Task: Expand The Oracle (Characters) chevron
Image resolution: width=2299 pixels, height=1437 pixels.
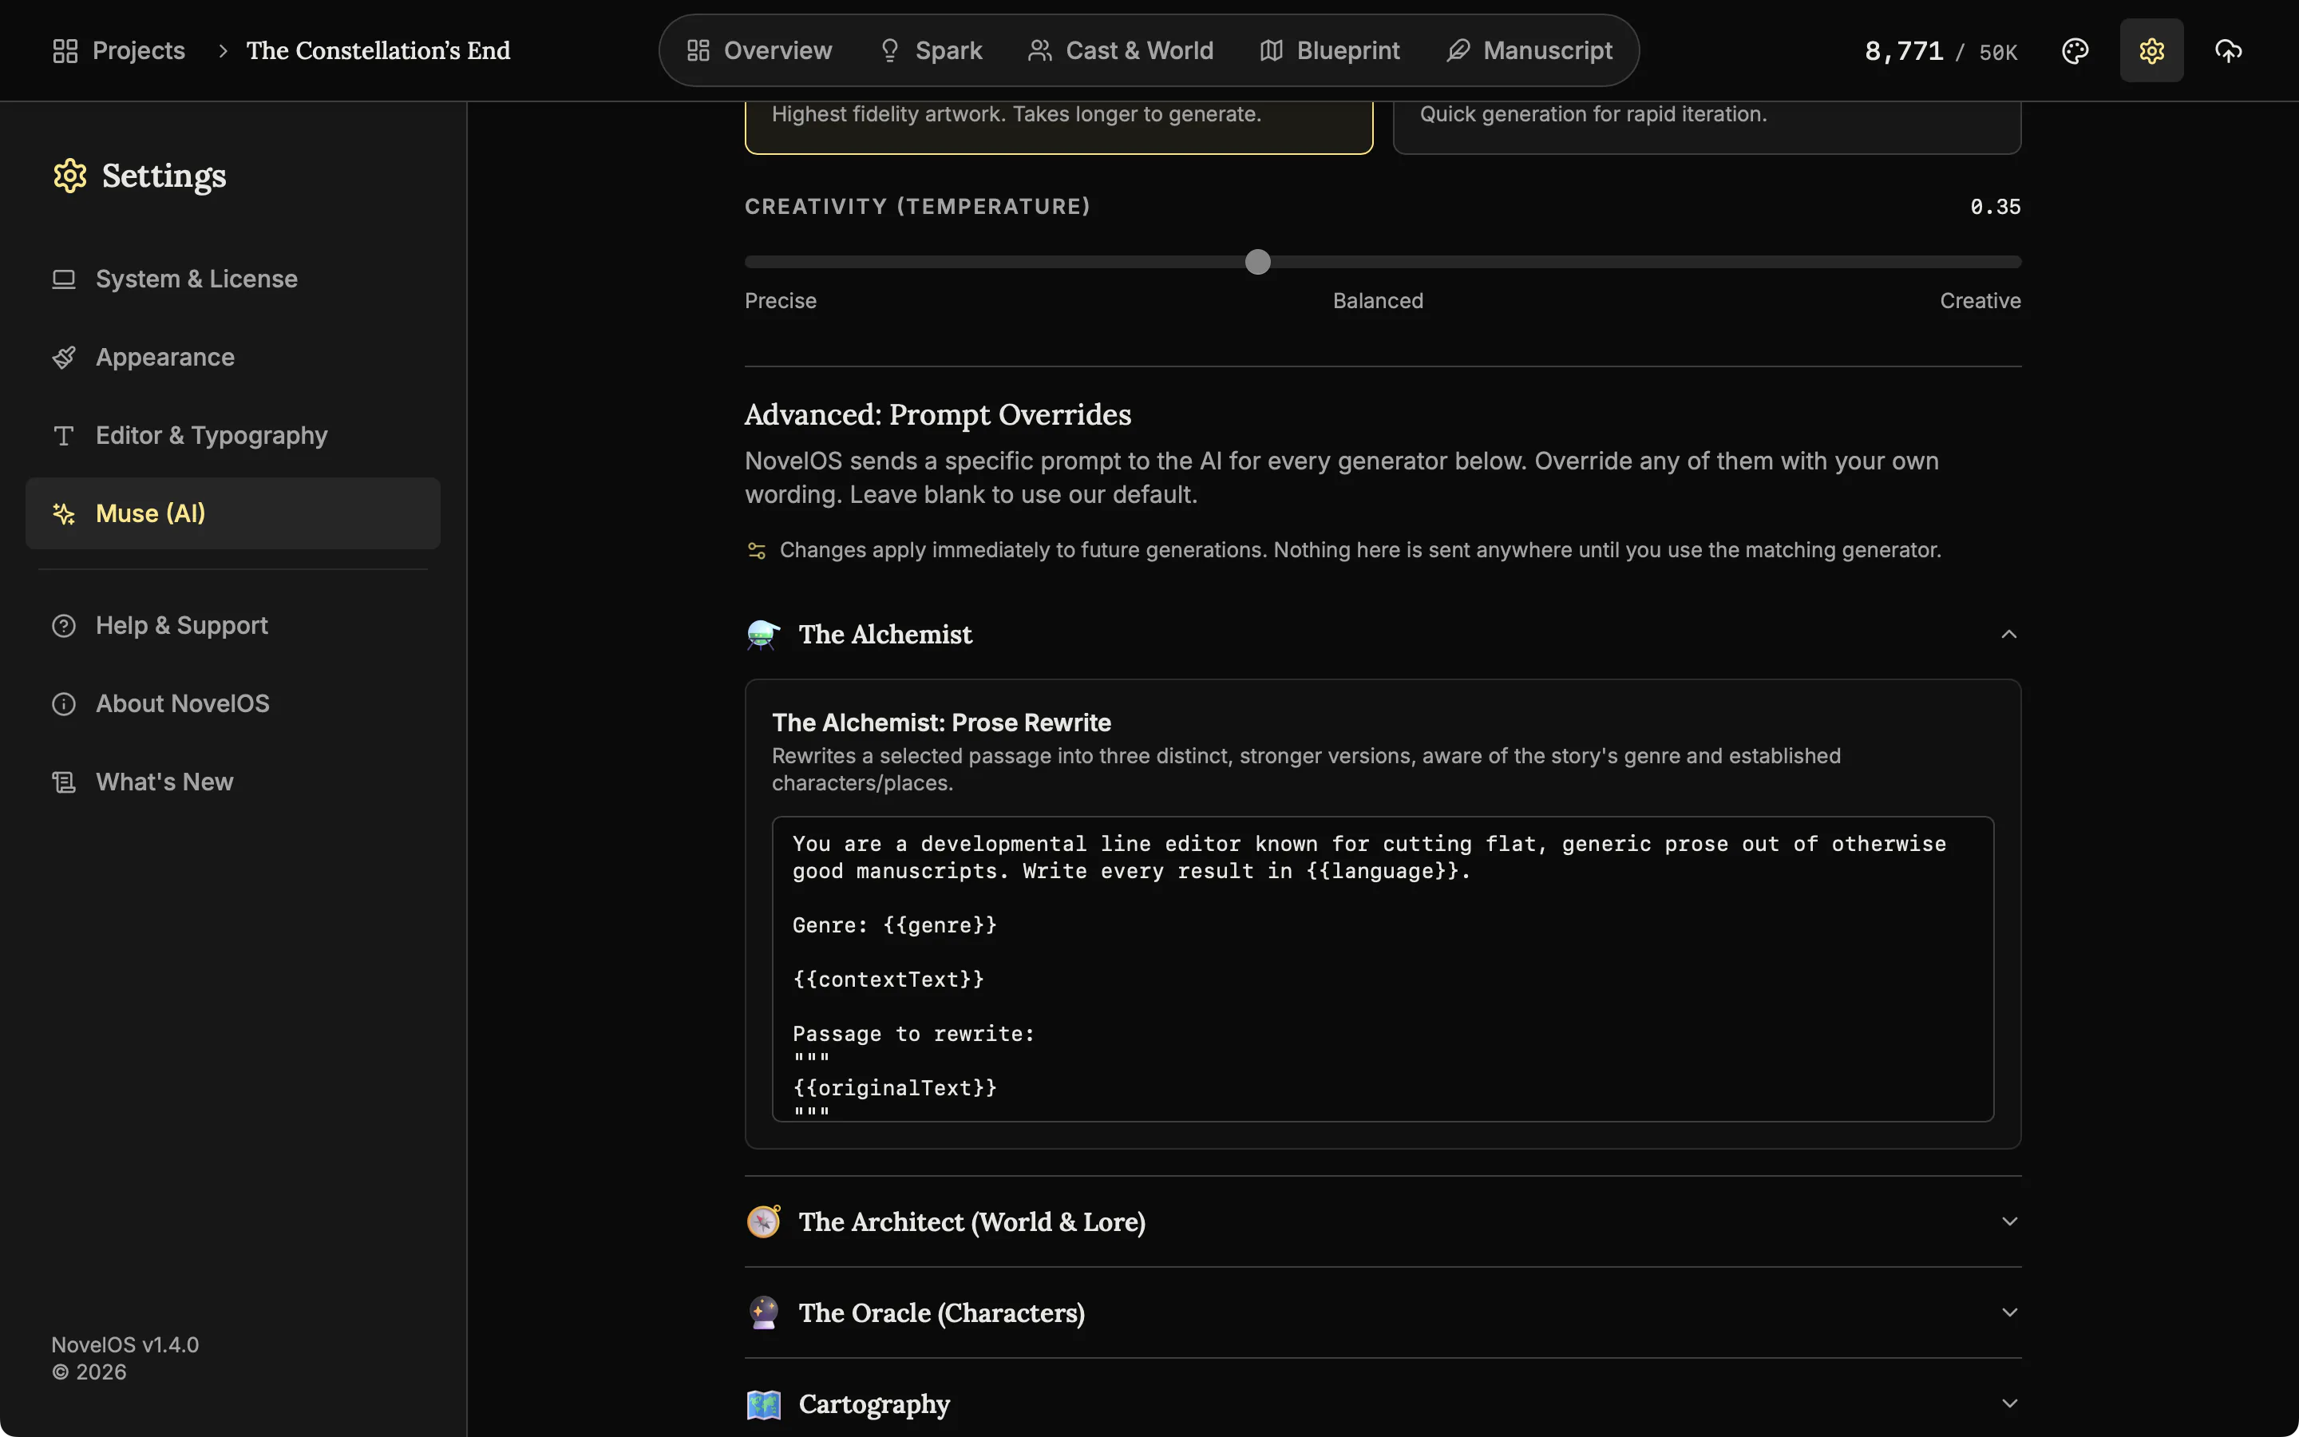Action: click(2008, 1312)
